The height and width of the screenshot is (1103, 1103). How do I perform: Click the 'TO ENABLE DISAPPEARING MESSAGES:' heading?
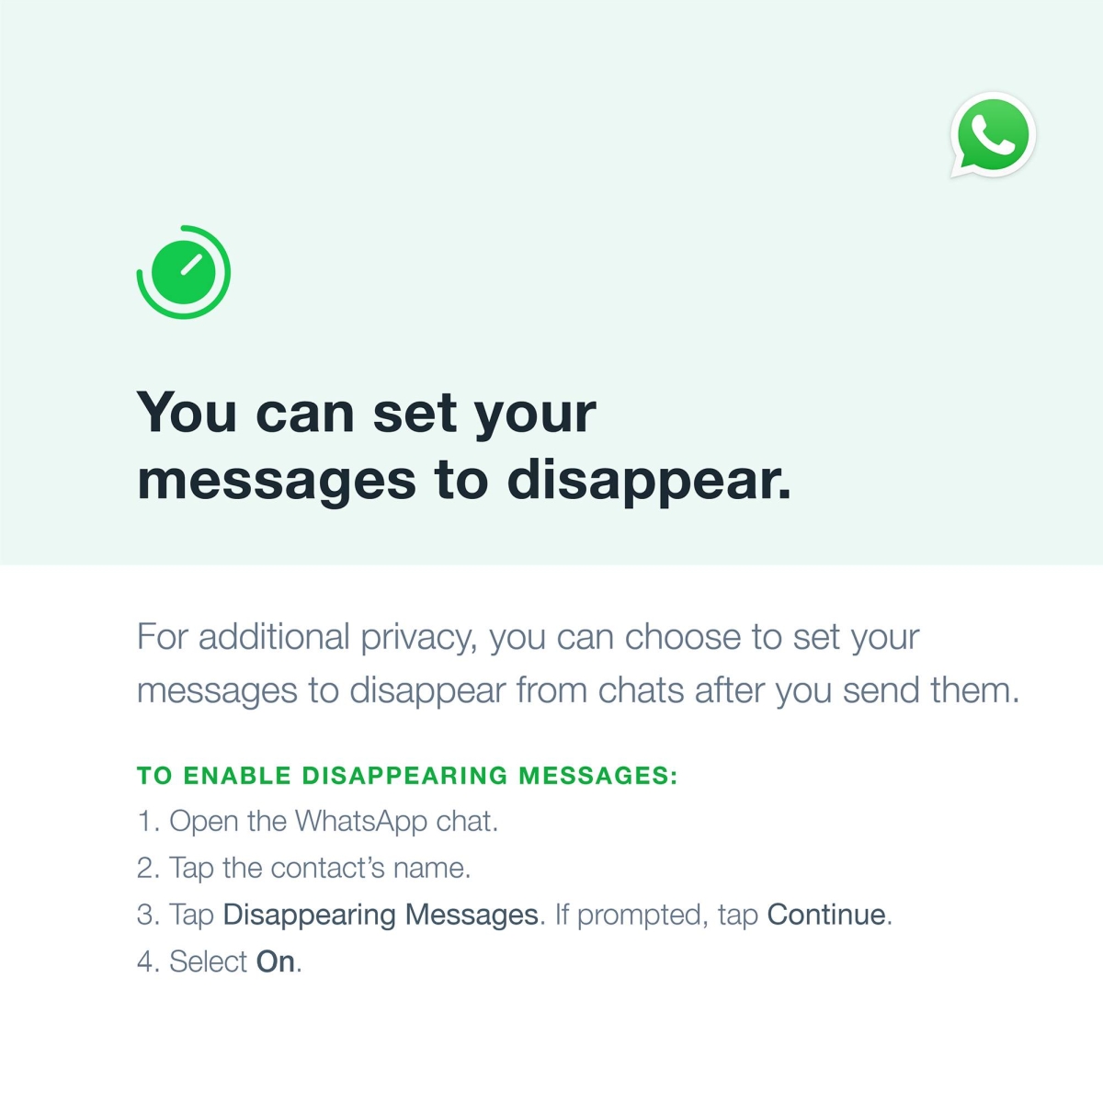coord(407,776)
